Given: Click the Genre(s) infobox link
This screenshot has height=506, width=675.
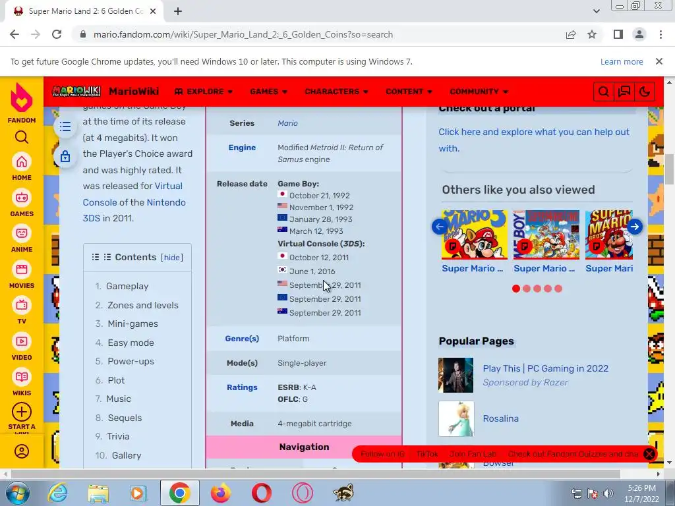Looking at the screenshot, I should click(242, 339).
